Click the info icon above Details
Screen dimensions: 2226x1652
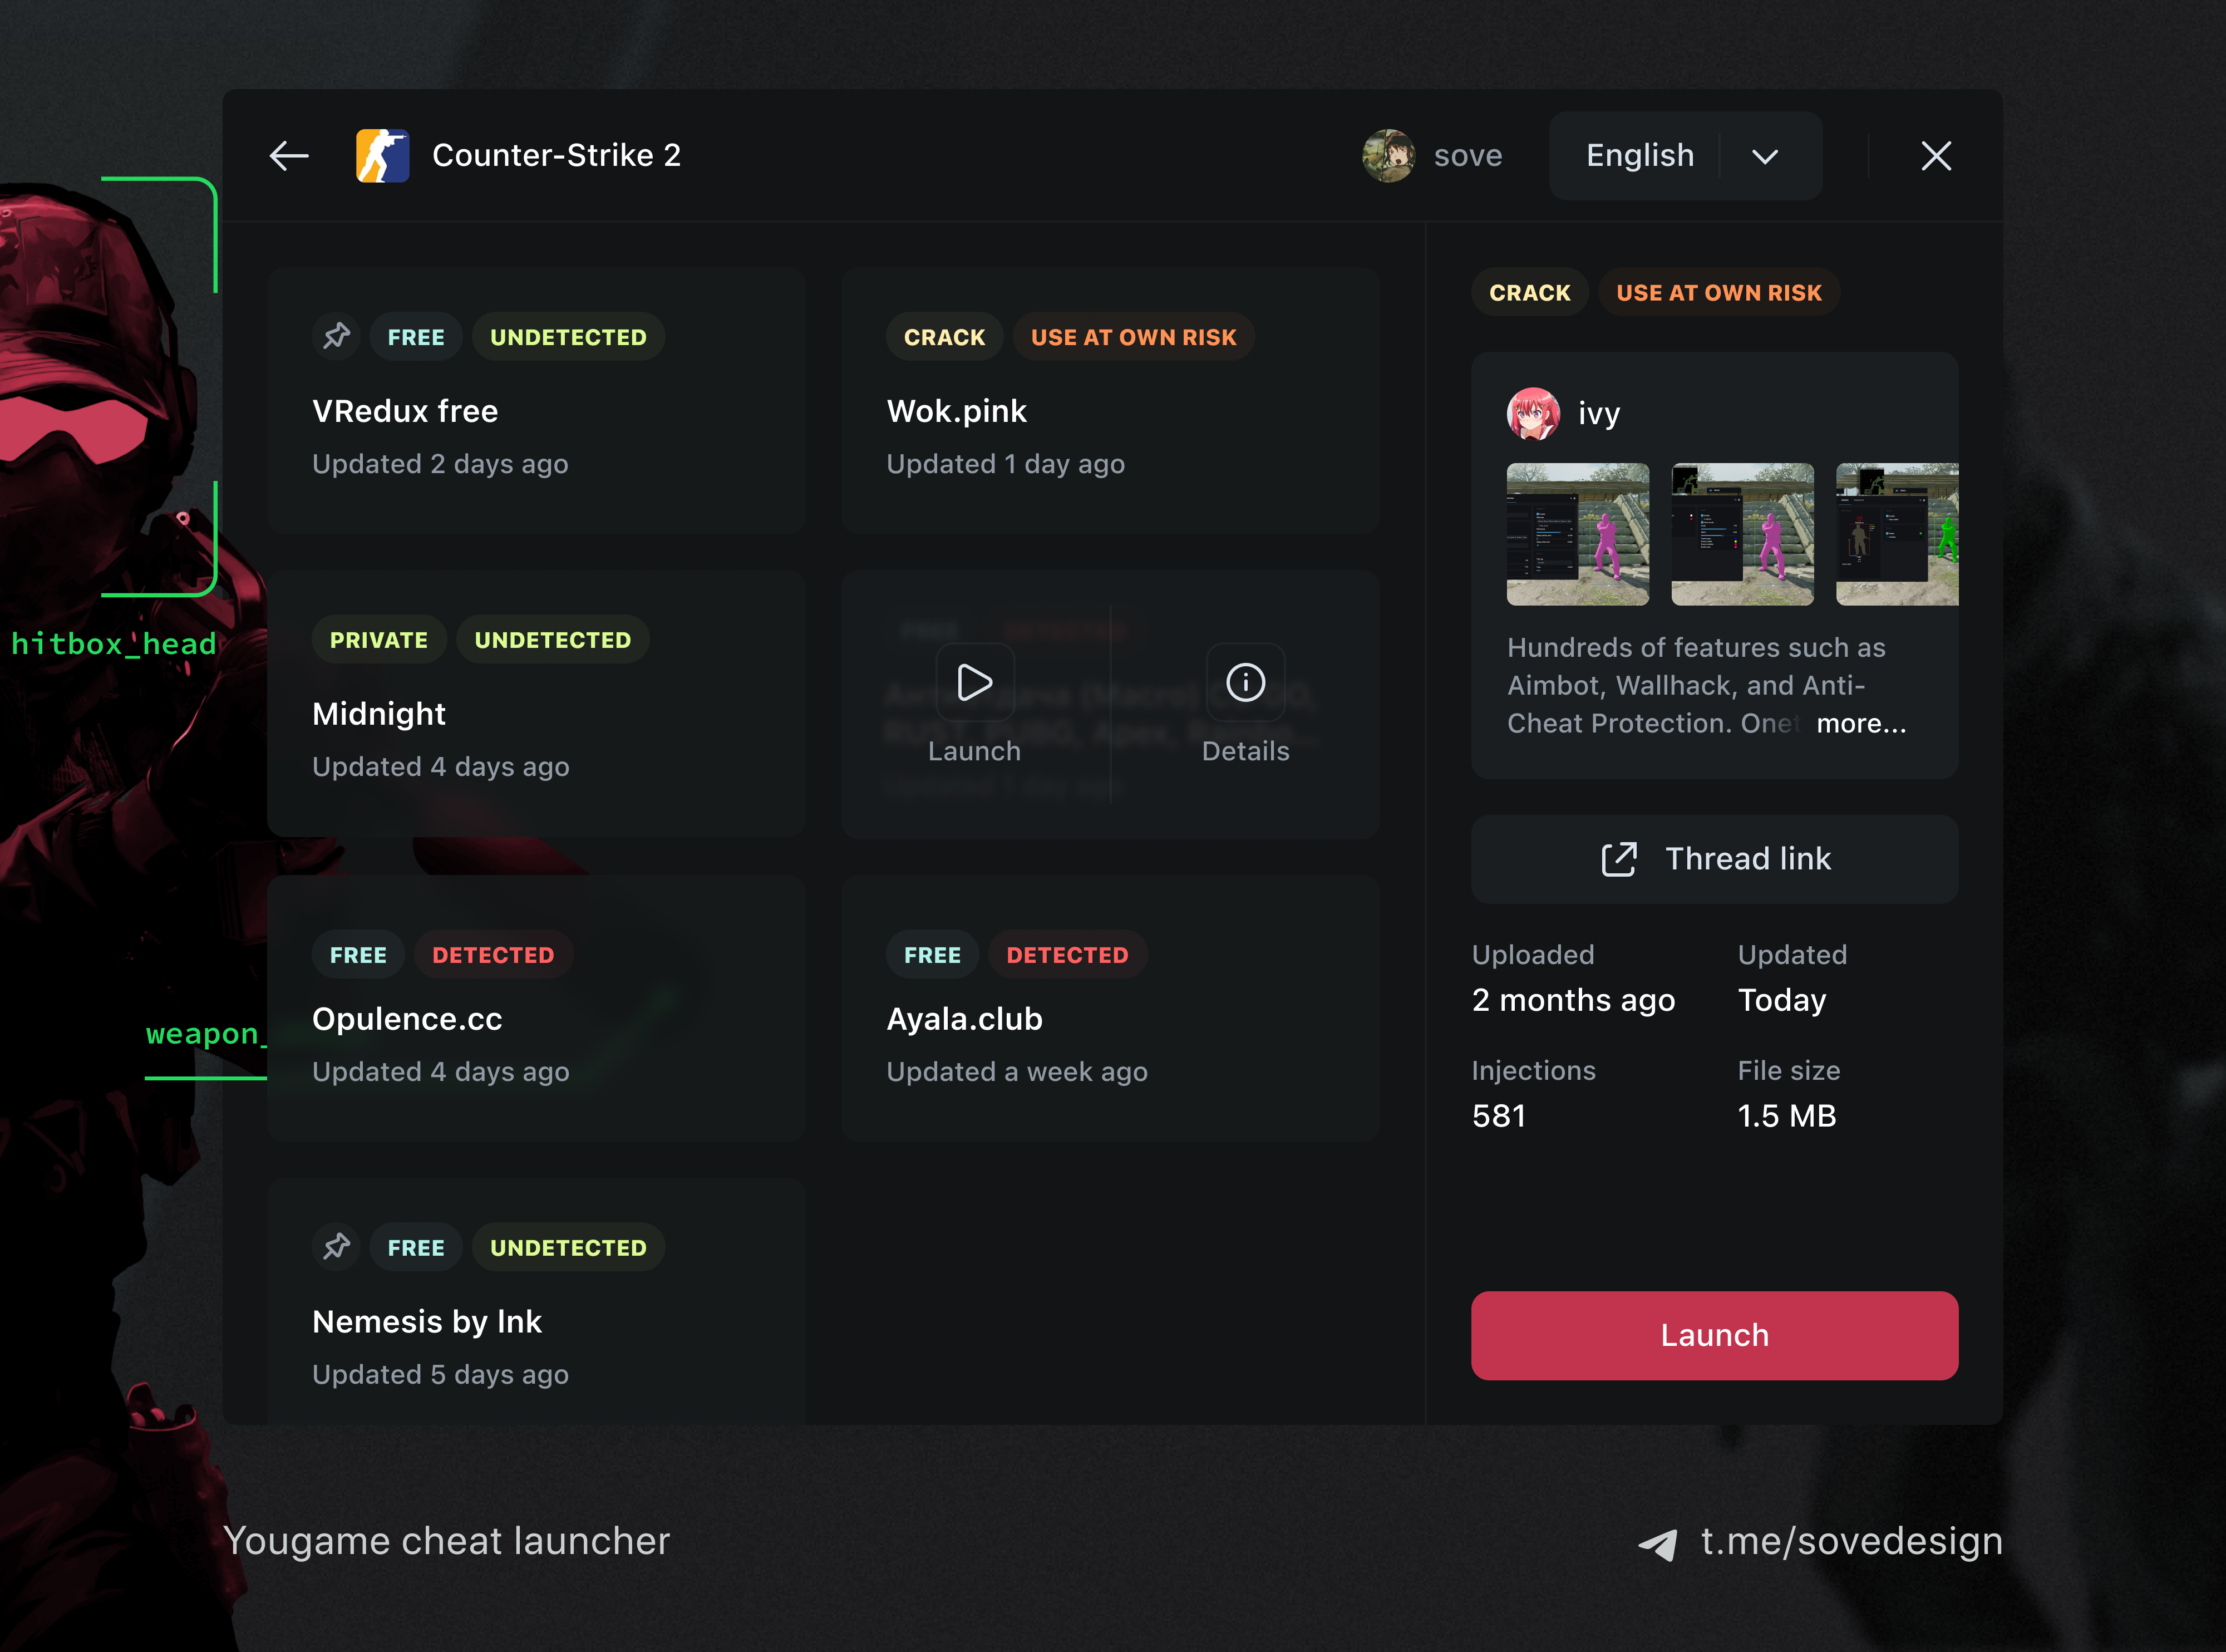(x=1245, y=683)
